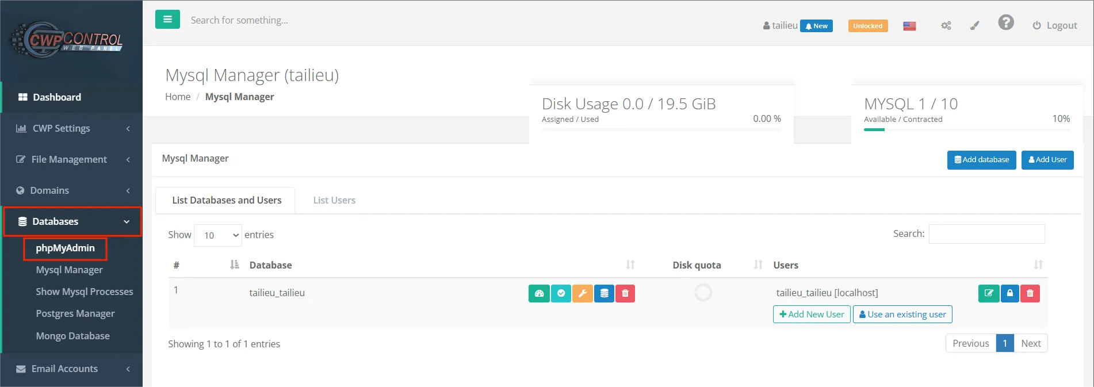Click the Add database button
The width and height of the screenshot is (1094, 387).
pos(981,160)
